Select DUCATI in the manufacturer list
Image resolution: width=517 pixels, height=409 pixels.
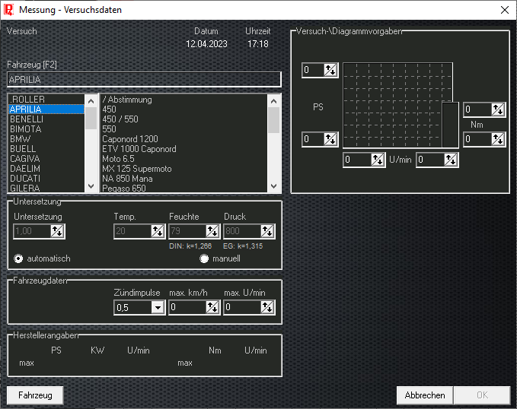tap(27, 178)
